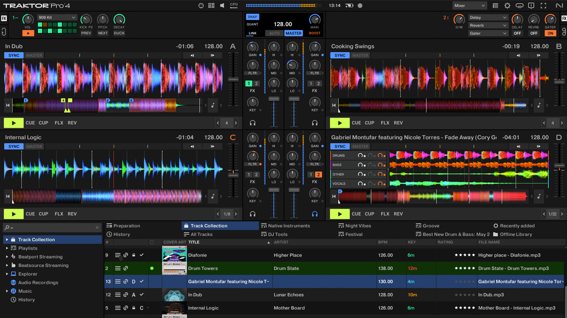The height and width of the screenshot is (318, 567).
Task: Open the Delay effect selector dropdown
Action: [x=488, y=18]
